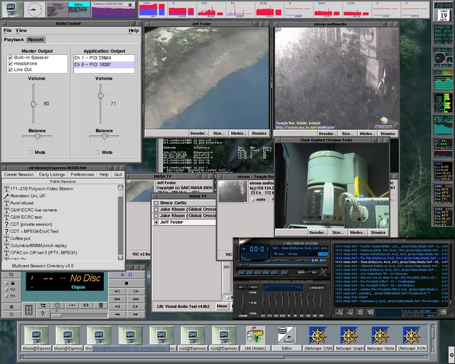Open Decoder... menu in Jeff Fesler window

[x=198, y=133]
